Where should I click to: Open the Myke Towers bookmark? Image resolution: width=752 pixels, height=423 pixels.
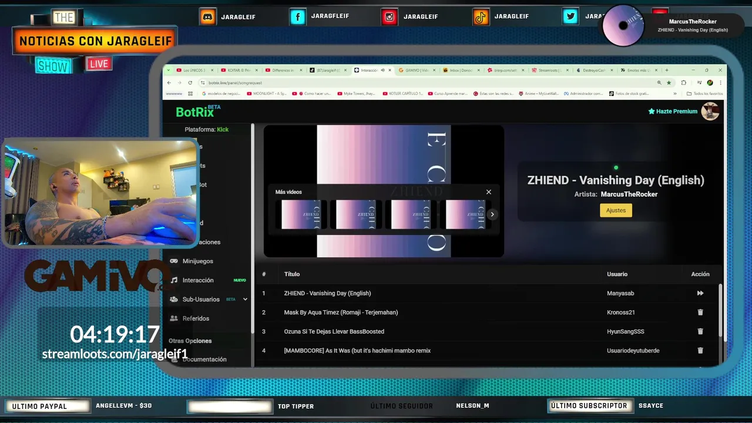[x=356, y=93]
